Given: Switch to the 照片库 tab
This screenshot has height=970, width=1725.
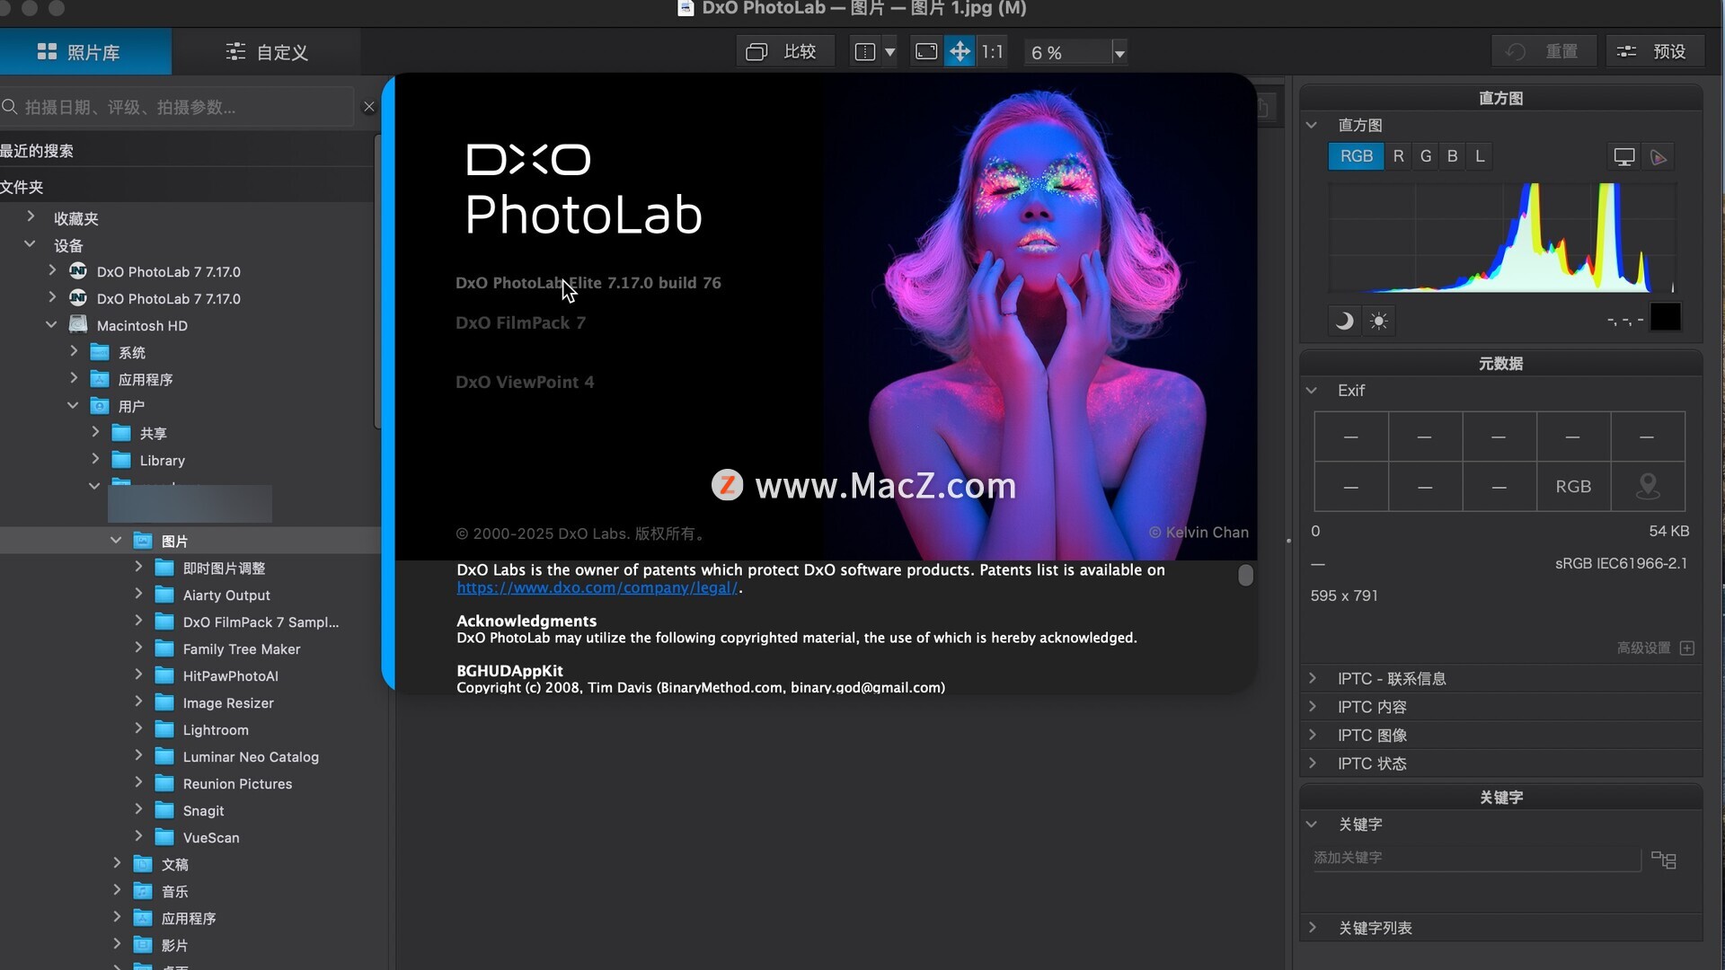Looking at the screenshot, I should [79, 52].
